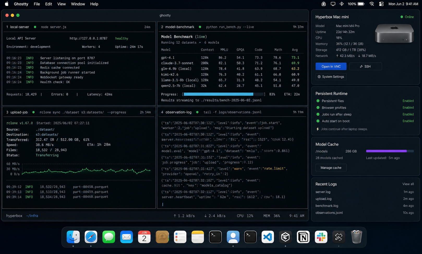This screenshot has height=254, width=422.
Task: Click the purple Model Cache usage bar
Action: pos(390,151)
